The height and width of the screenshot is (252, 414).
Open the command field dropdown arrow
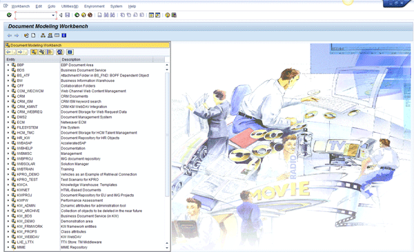coord(53,15)
